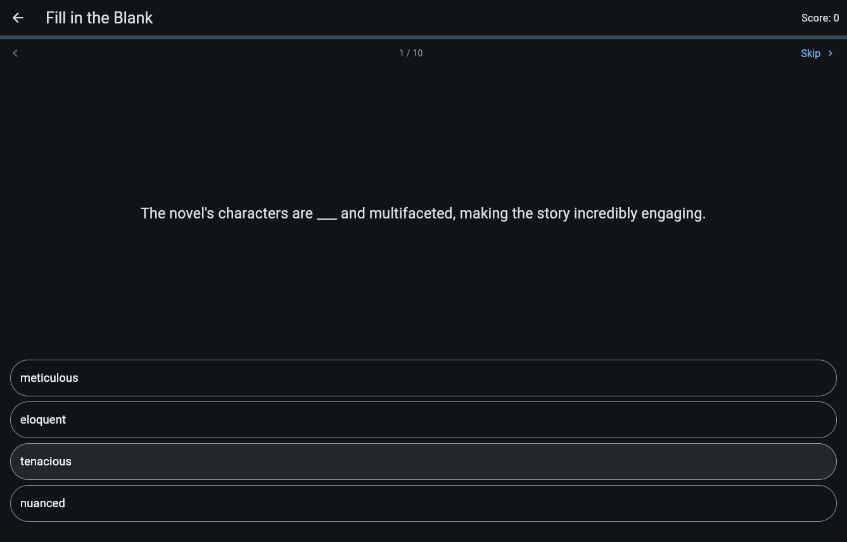
Task: Click the word 'story' in the question
Action: (553, 214)
